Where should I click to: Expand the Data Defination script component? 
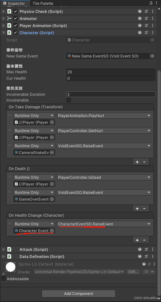[4, 257]
